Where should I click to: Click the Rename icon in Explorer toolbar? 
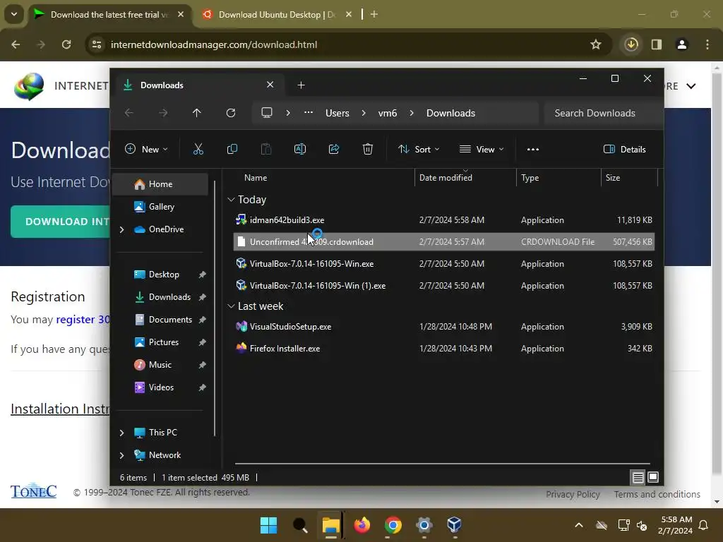[x=299, y=149]
